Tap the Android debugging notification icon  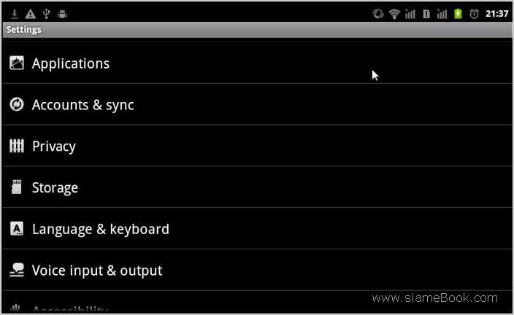62,14
